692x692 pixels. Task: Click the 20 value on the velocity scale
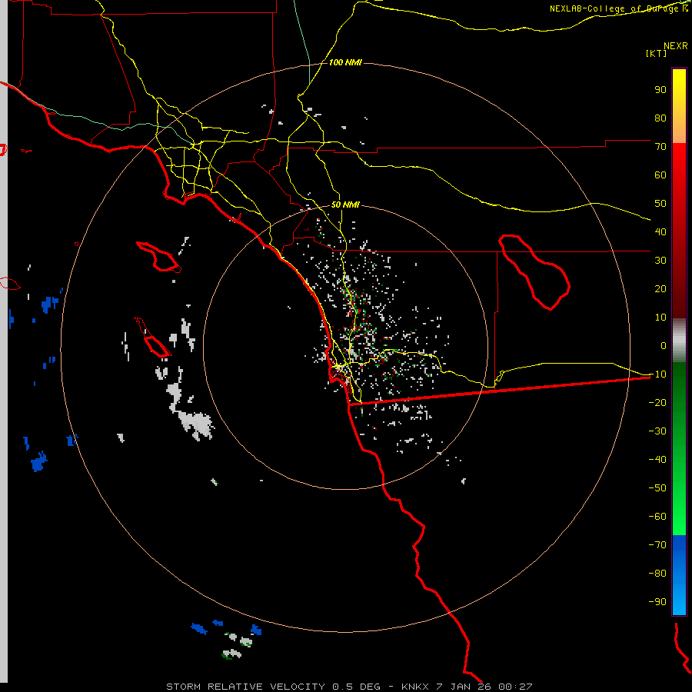click(x=660, y=289)
